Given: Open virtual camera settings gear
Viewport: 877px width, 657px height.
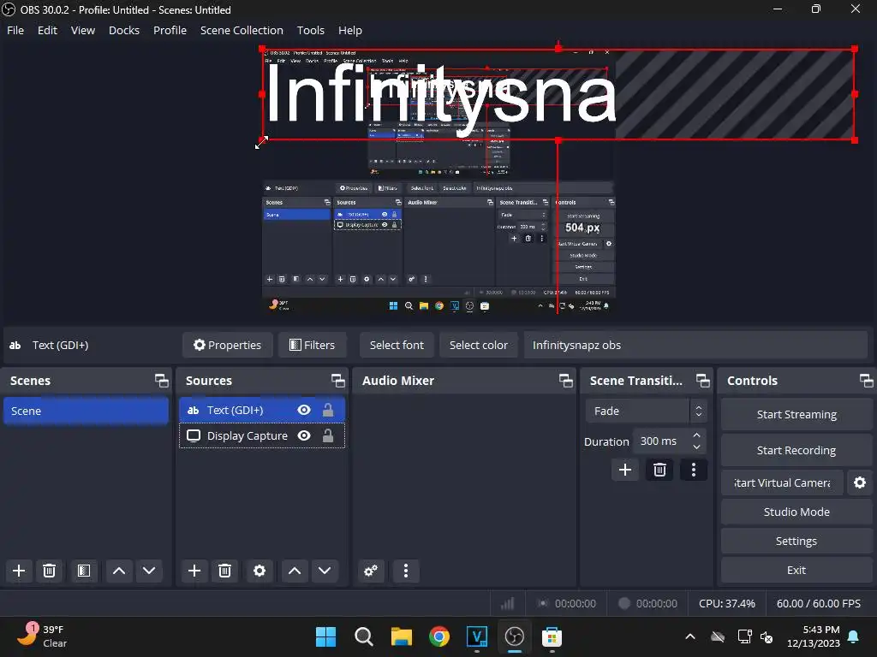Looking at the screenshot, I should (x=860, y=482).
